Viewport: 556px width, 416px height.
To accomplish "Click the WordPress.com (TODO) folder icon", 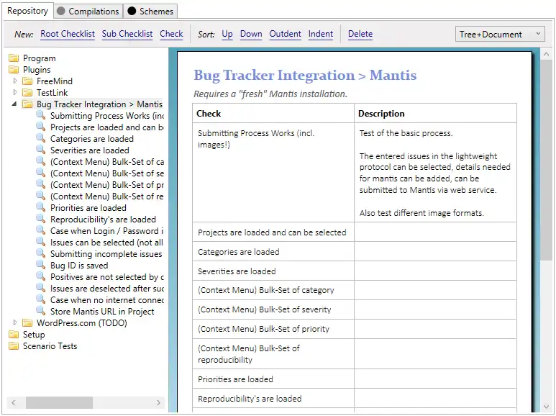I will coord(27,322).
